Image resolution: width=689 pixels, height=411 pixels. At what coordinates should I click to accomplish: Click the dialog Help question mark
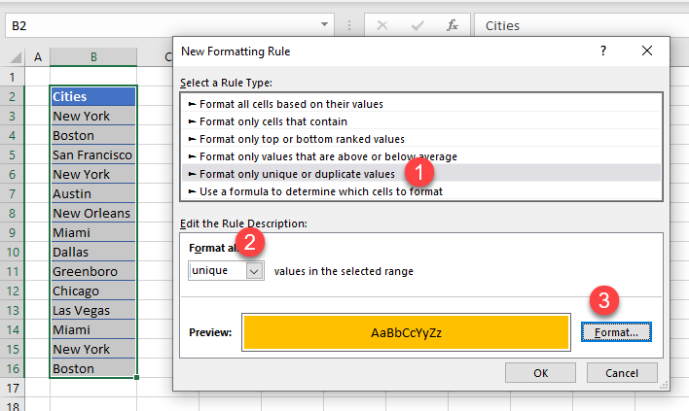(x=603, y=51)
